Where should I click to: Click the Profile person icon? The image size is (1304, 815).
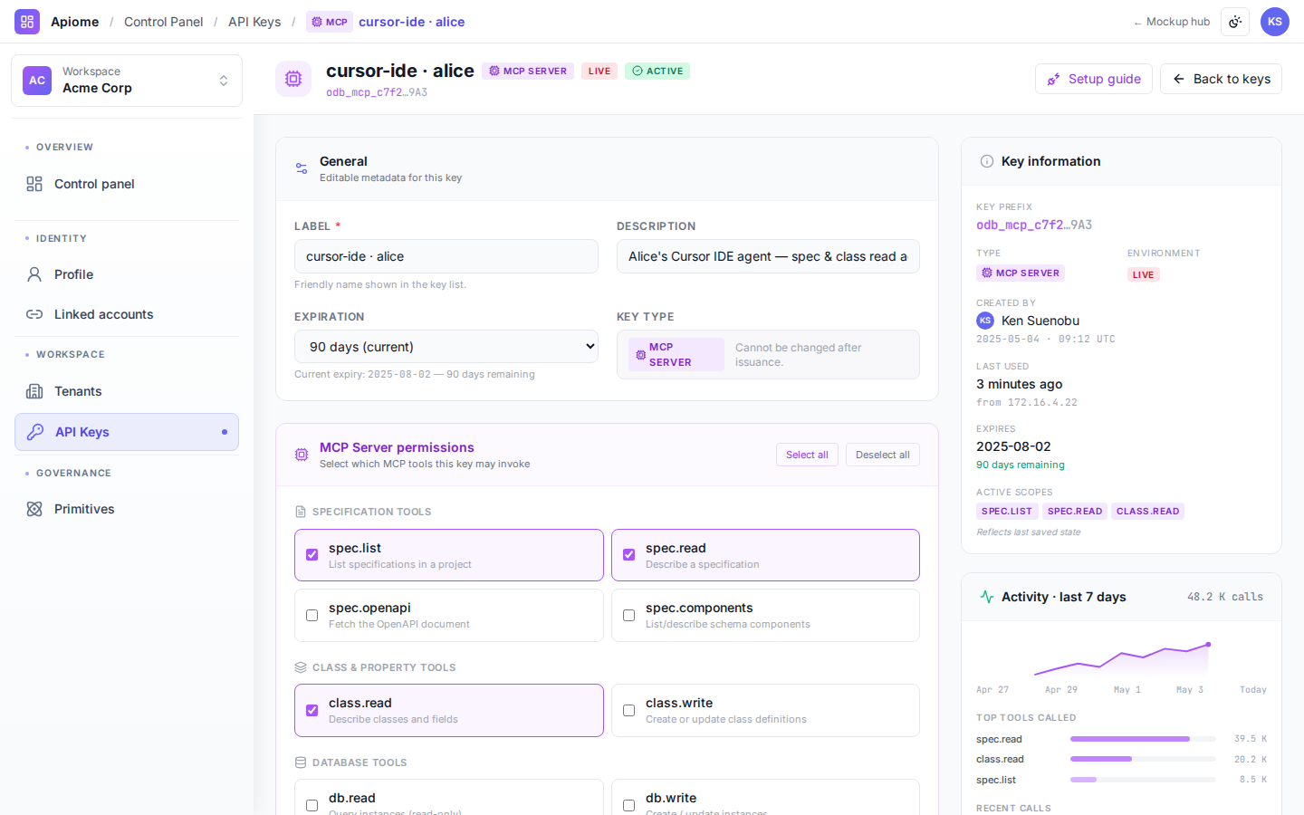click(34, 274)
